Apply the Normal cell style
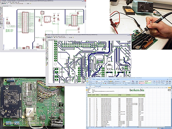Viewport: 172px width, 129px height. click(148, 81)
